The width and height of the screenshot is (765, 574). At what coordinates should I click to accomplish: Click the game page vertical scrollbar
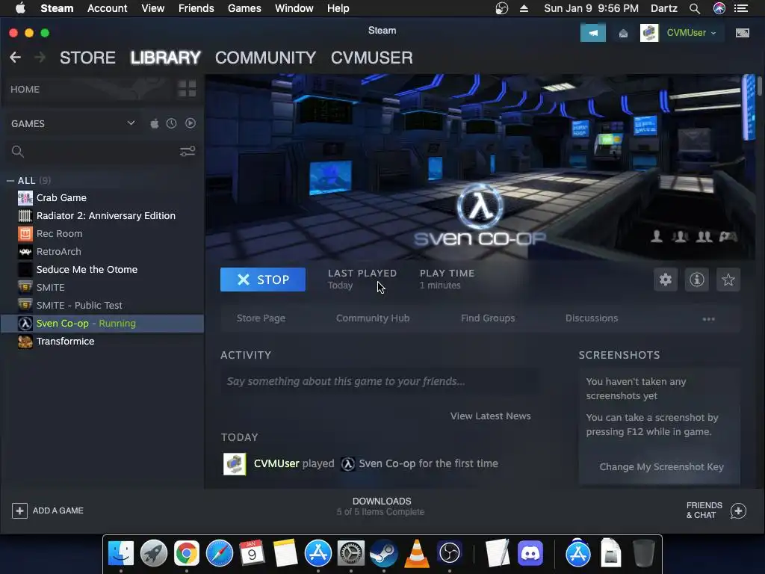click(x=760, y=85)
